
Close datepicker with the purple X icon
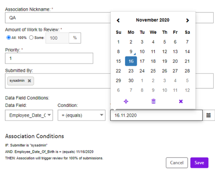[181, 101]
